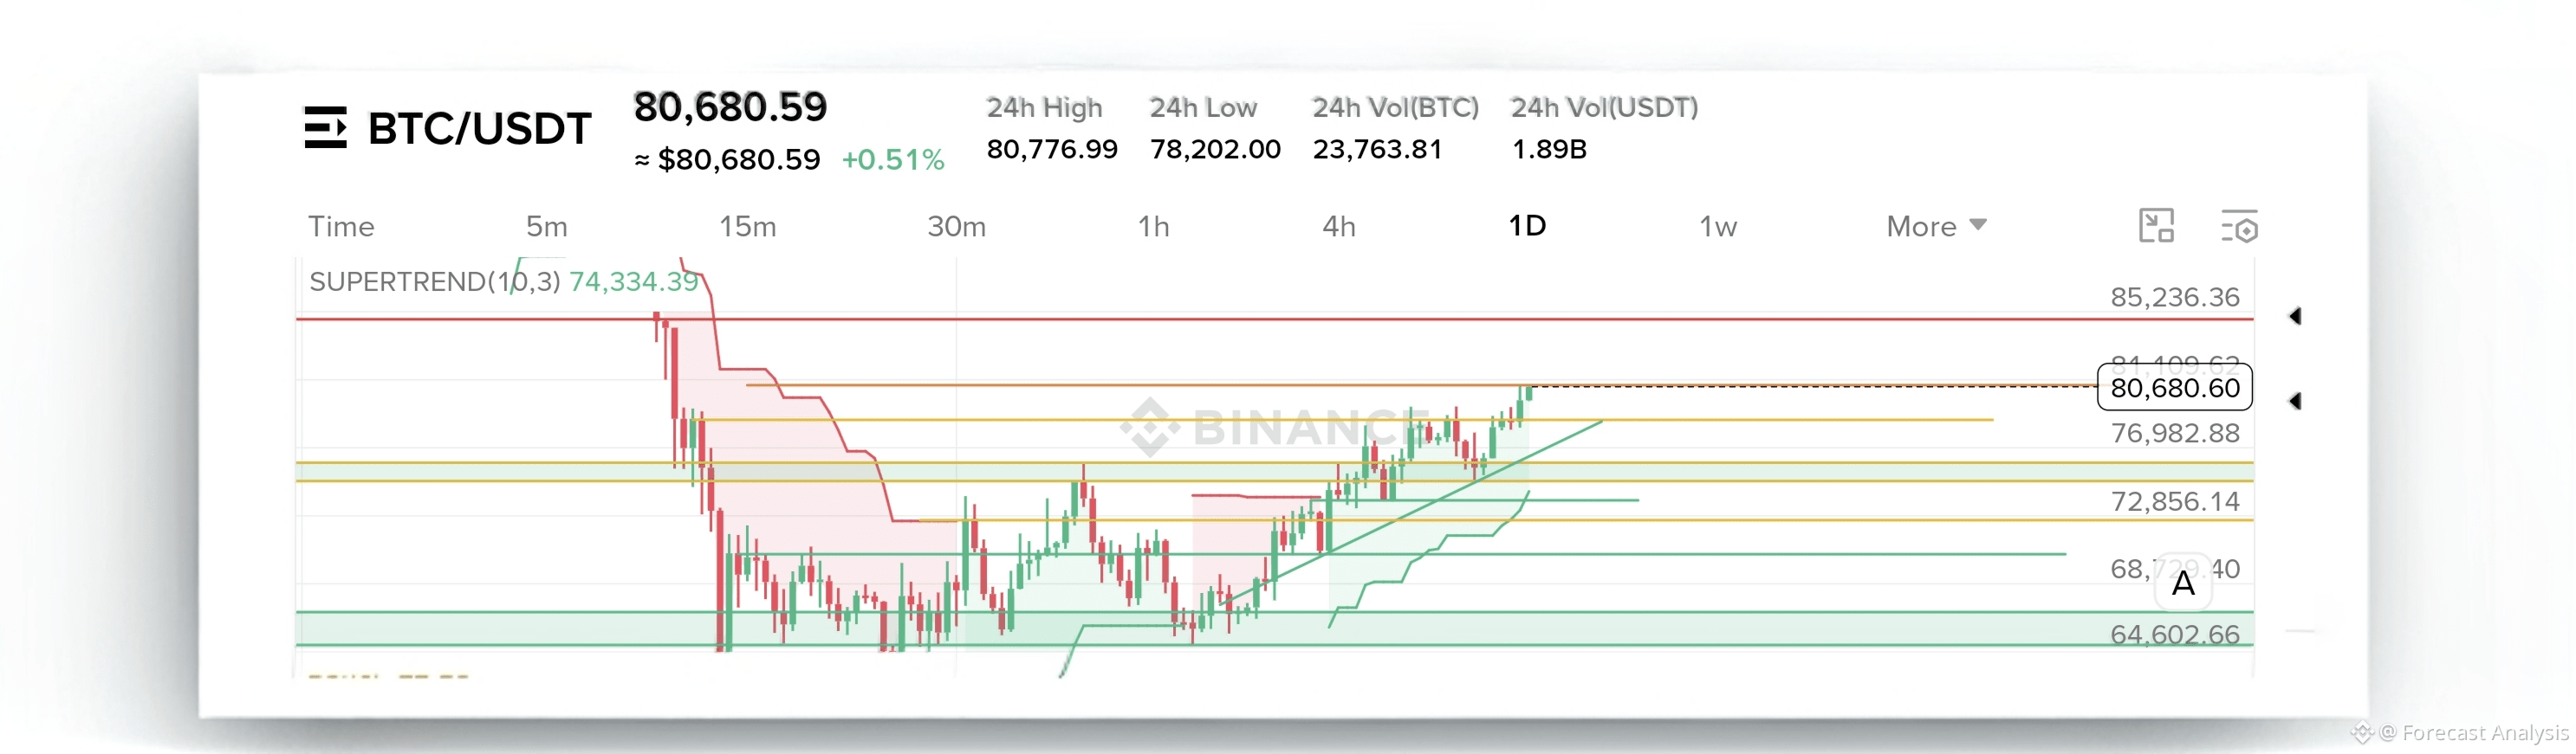Select the 30m timeframe
2576x754 pixels.
(957, 227)
